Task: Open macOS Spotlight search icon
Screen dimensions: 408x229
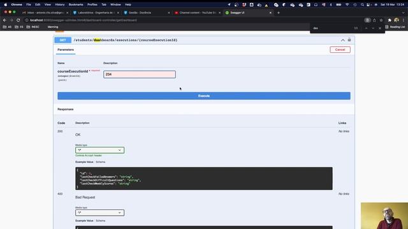Action: [362, 4]
